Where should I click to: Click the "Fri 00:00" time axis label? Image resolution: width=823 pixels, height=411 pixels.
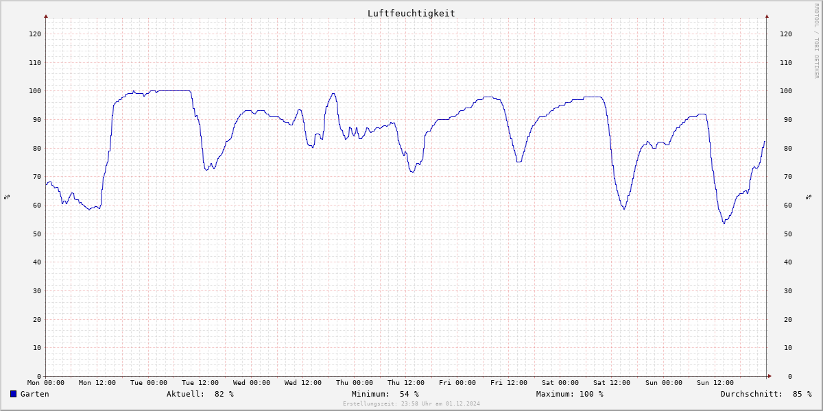click(x=457, y=383)
